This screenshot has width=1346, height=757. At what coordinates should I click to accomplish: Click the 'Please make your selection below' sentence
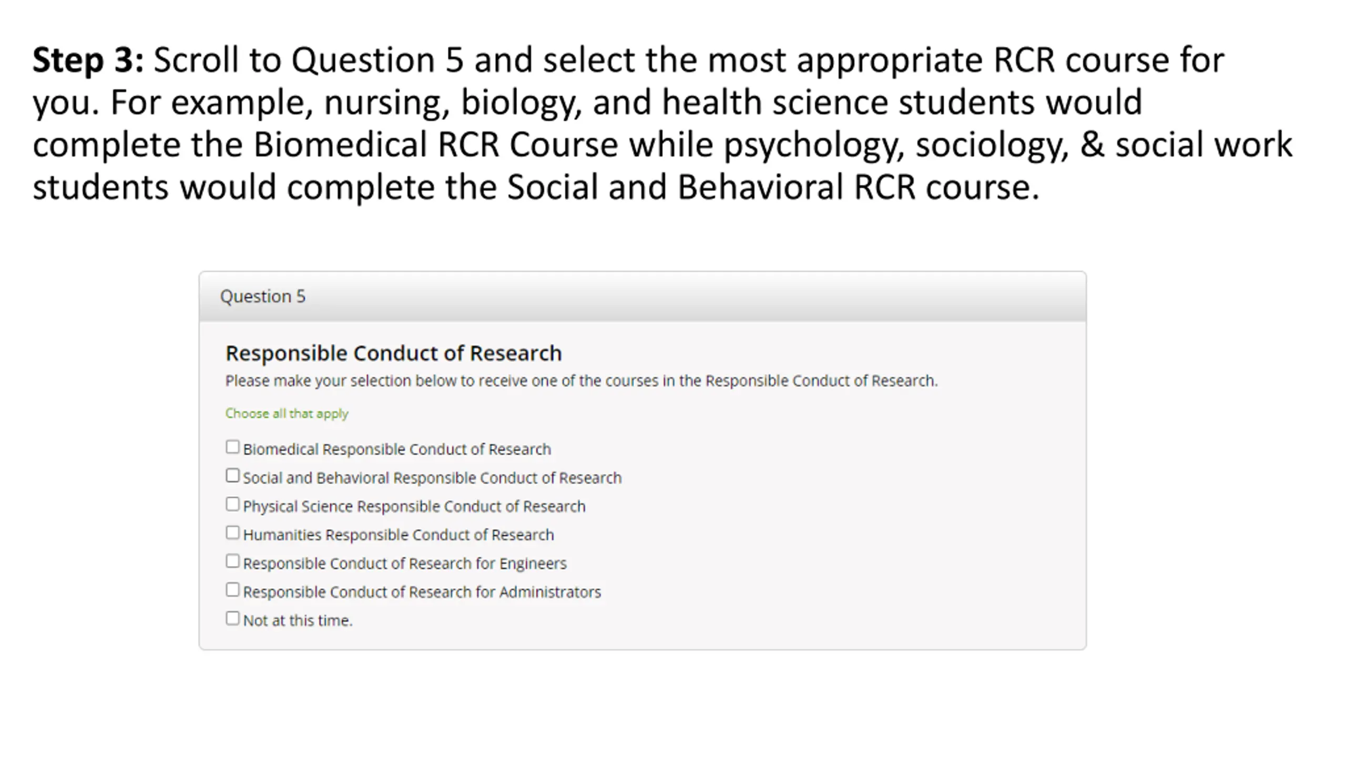(x=582, y=381)
